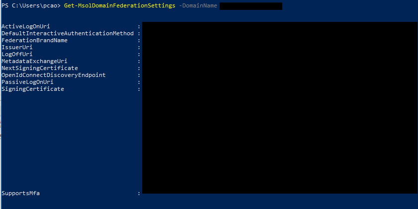The image size is (418, 209).
Task: Click on the LogOffUri label
Action: coord(17,54)
